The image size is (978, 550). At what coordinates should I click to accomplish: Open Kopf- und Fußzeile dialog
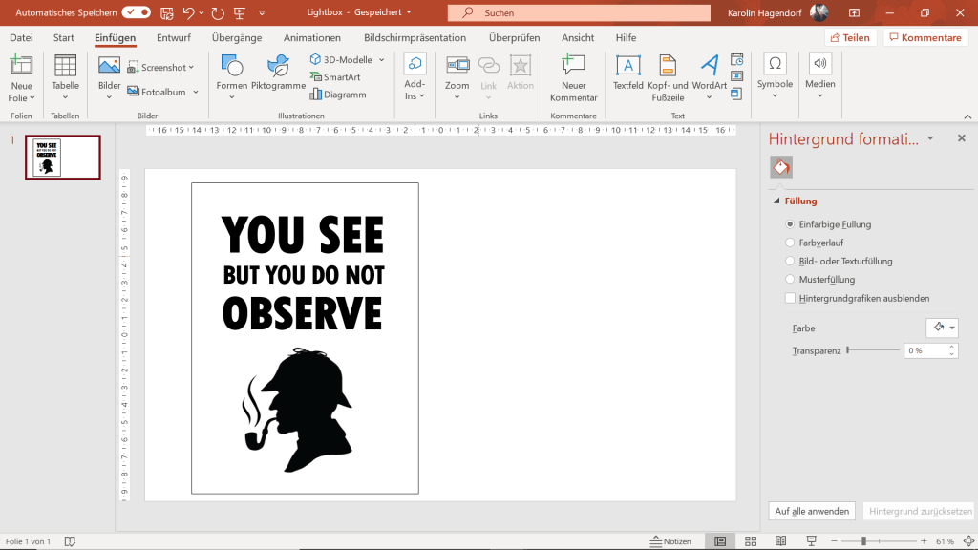click(x=668, y=67)
